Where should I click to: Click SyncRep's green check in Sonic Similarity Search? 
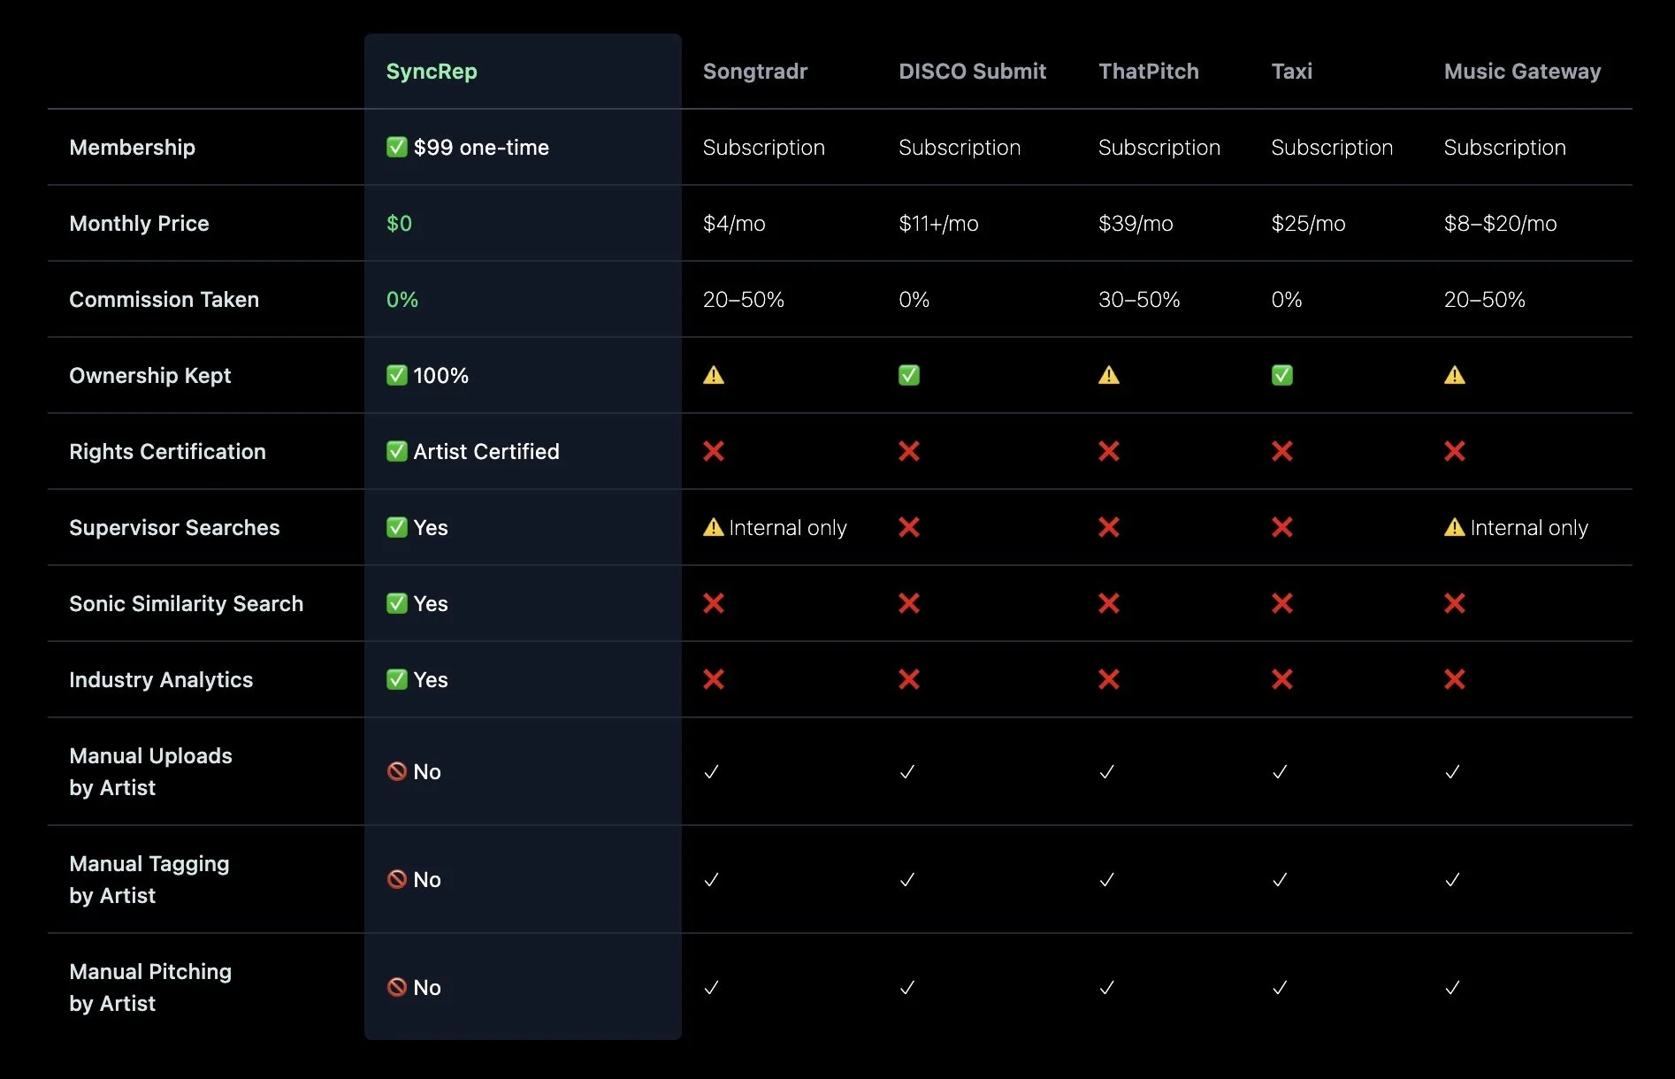point(397,603)
